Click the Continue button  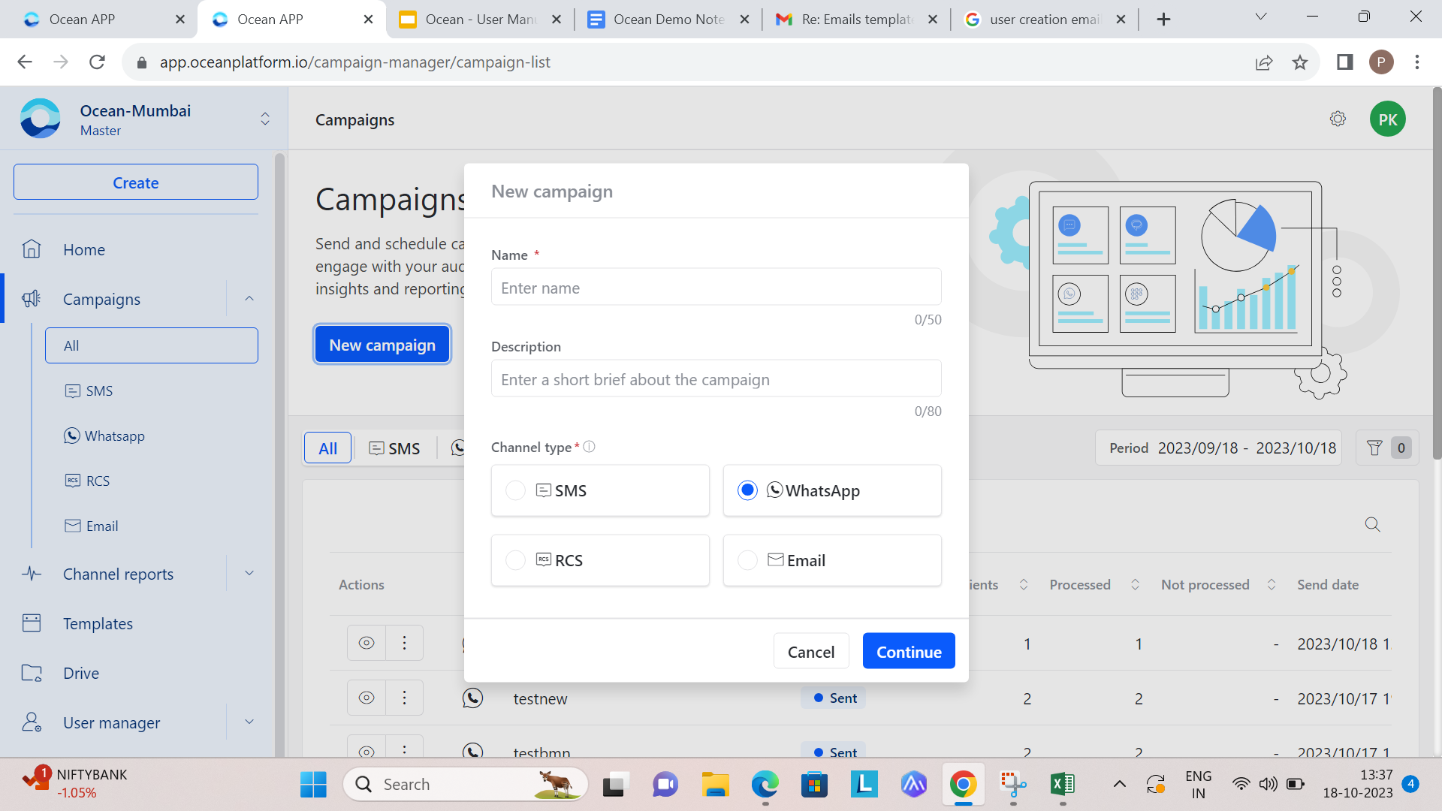coord(909,651)
